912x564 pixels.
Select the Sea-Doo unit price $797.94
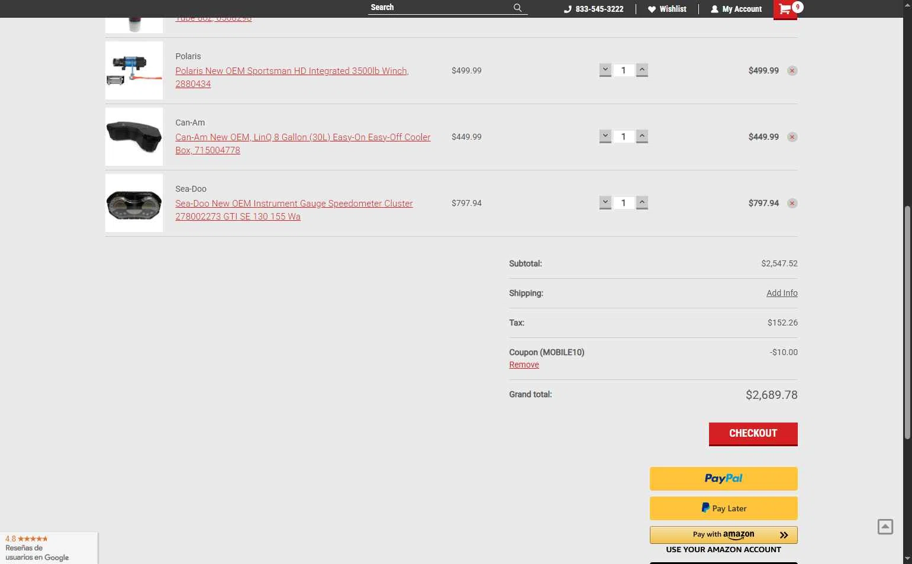click(466, 203)
